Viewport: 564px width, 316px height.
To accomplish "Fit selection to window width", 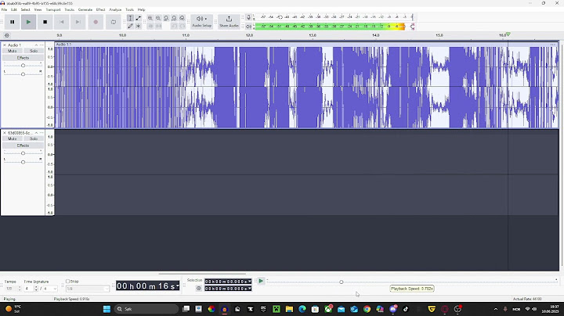I will tap(166, 18).
